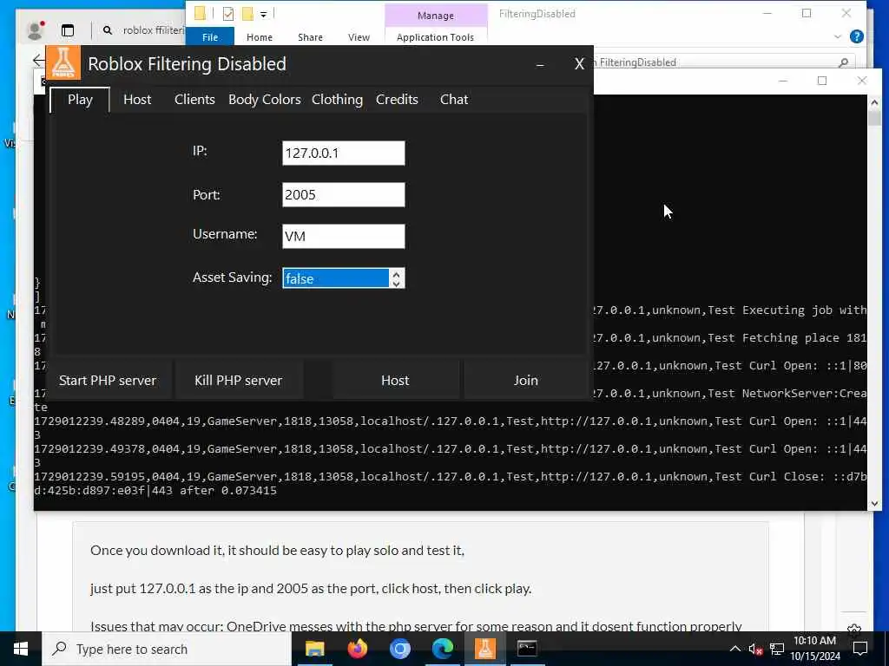The width and height of the screenshot is (889, 666).
Task: Click Start PHP server button
Action: (x=108, y=381)
